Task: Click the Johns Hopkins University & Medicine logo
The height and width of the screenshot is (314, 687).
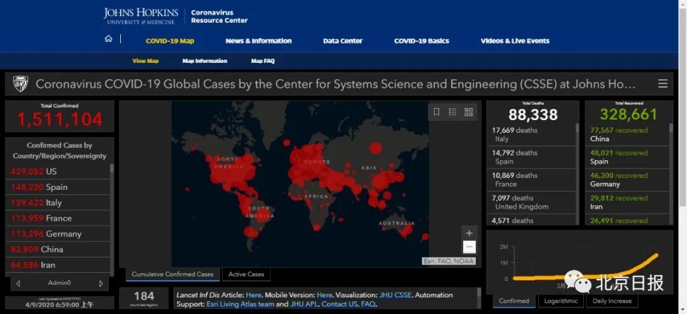Action: click(x=141, y=16)
